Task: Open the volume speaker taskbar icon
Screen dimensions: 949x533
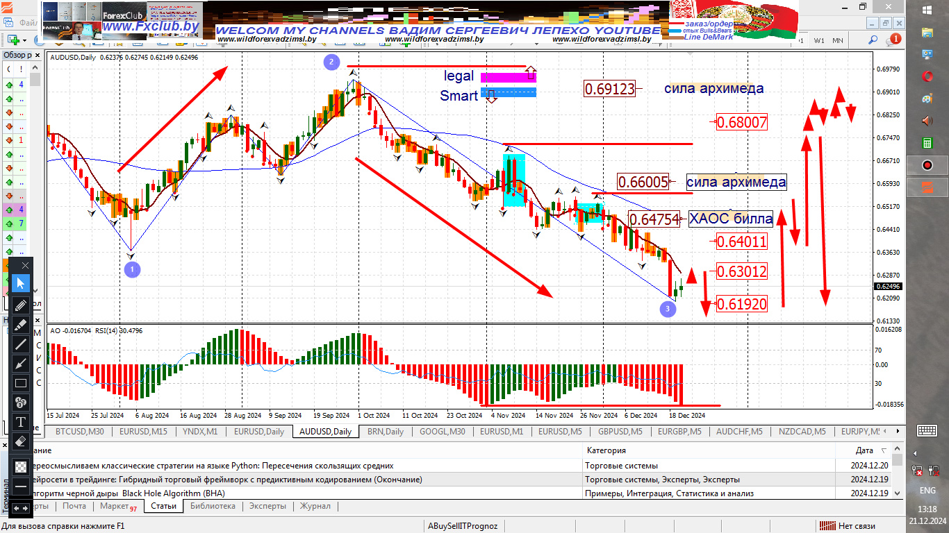Action: (927, 121)
